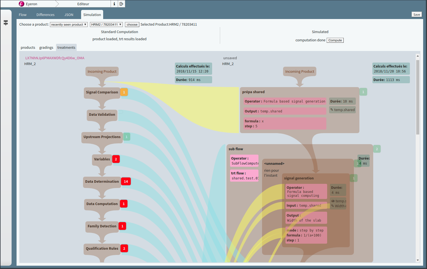Click the Input temp.shared field

coord(306,205)
